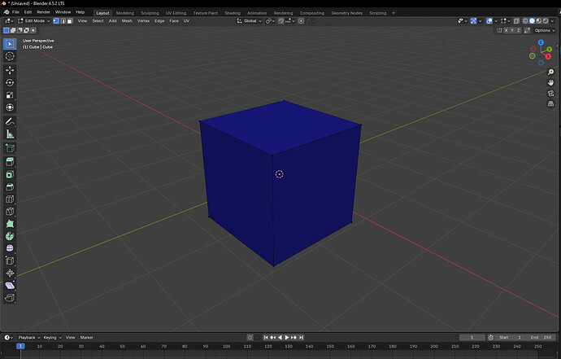Image resolution: width=561 pixels, height=359 pixels.
Task: Select the Rotate tool
Action: (x=10, y=83)
